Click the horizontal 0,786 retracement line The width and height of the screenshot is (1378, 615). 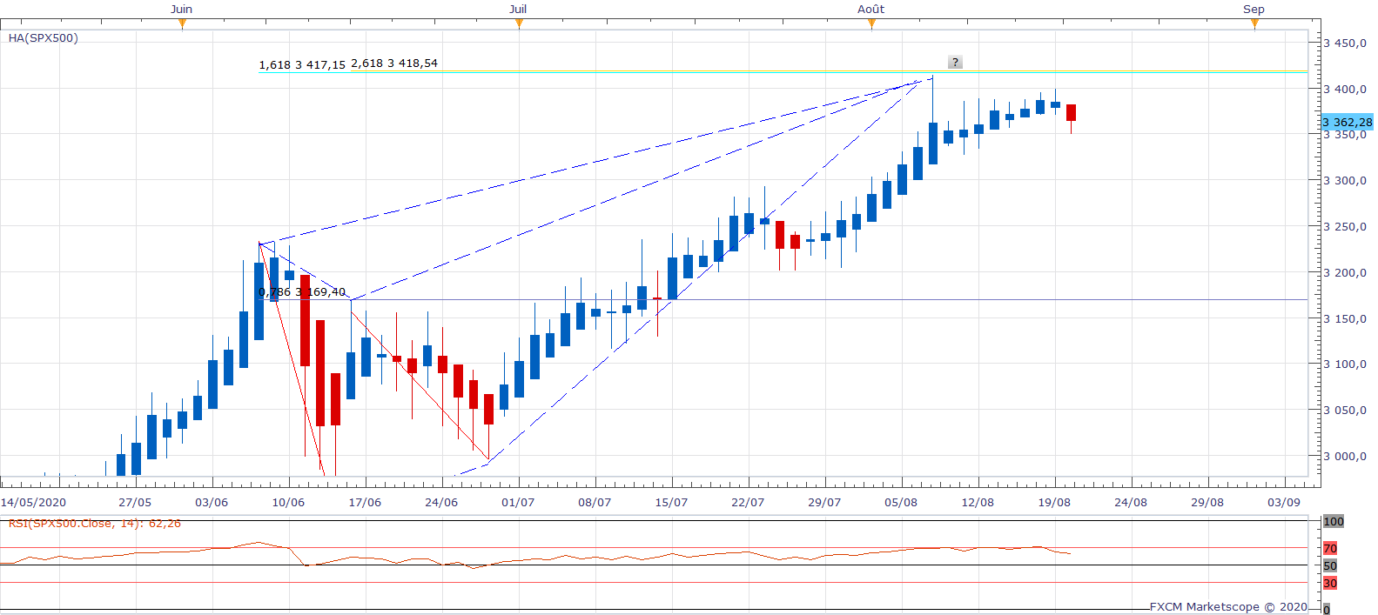[783, 299]
